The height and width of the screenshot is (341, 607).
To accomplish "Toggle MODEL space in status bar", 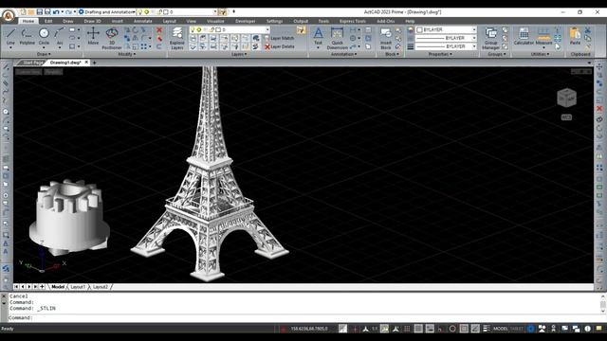I will pos(500,329).
